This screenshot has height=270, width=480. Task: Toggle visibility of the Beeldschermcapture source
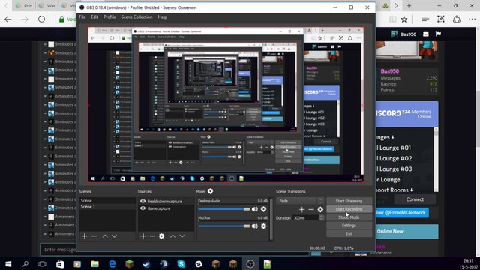(x=142, y=202)
